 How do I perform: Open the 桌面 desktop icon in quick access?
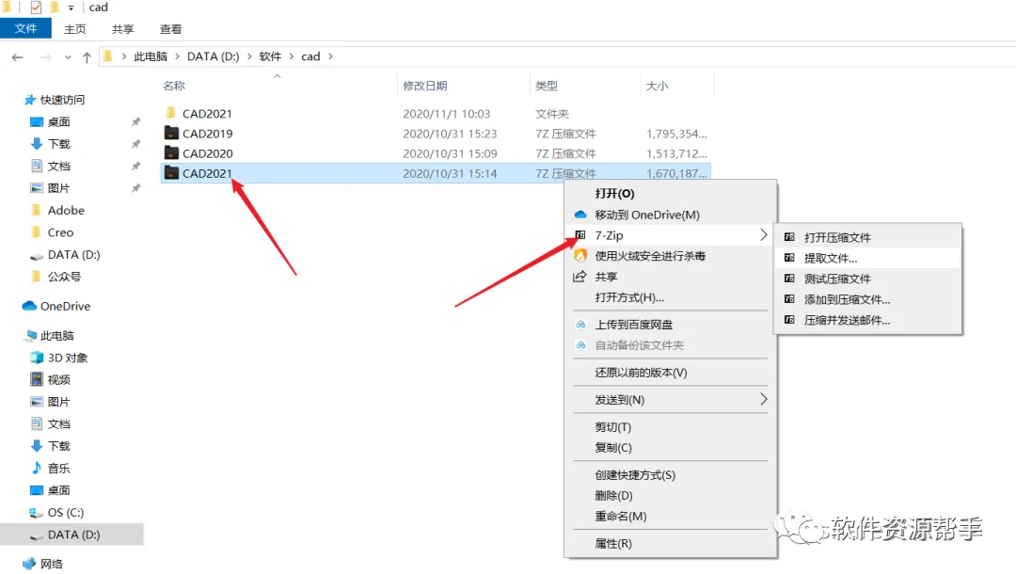tap(37, 121)
